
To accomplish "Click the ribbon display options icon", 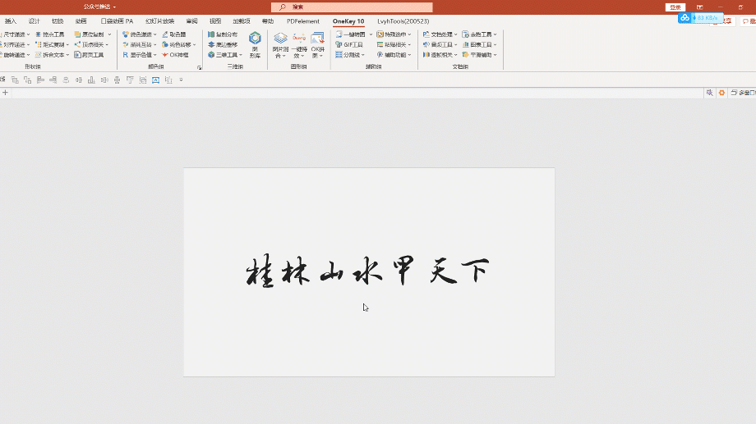I will 699,7.
